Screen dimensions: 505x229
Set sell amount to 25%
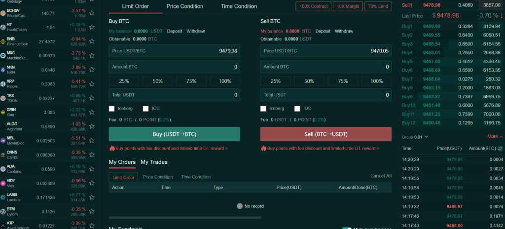[275, 81]
